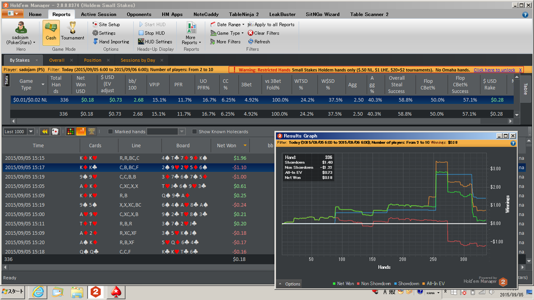Toggle All-In EV line in graph legend
The height and width of the screenshot is (300, 534).
(433, 284)
